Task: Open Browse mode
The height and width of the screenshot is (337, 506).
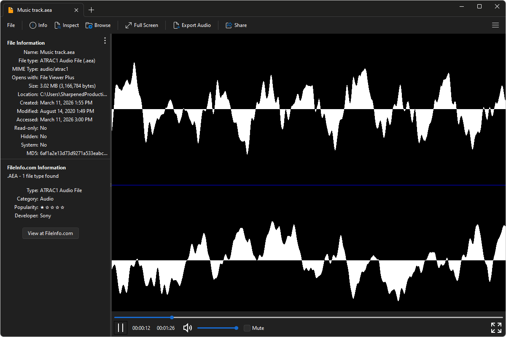Action: pos(98,25)
